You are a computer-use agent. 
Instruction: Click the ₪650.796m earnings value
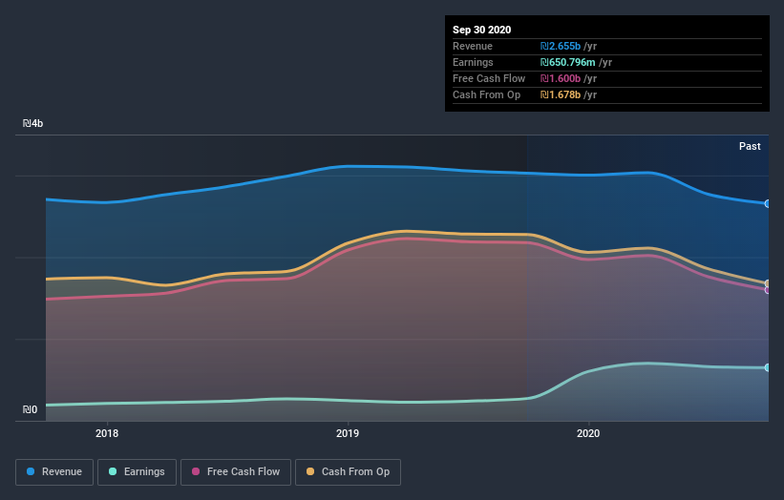(x=567, y=62)
